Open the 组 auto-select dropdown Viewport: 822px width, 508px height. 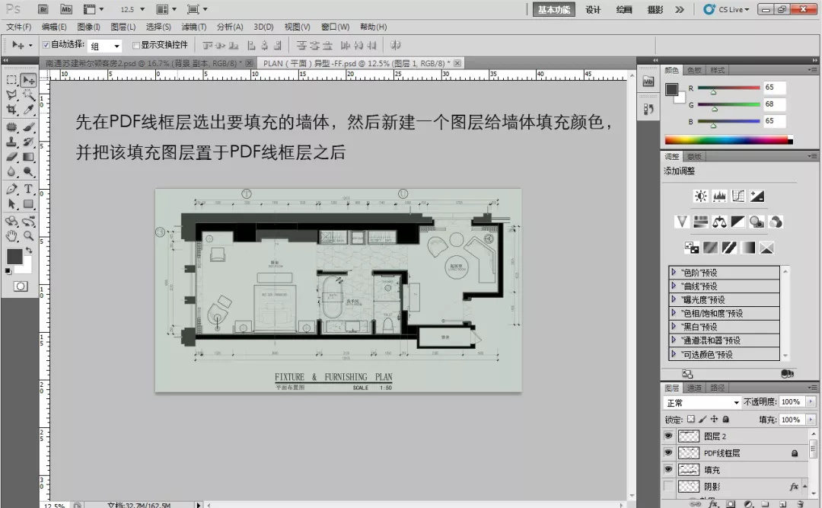click(x=105, y=46)
